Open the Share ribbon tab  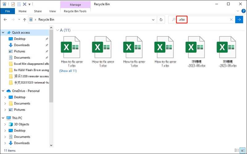pos(38,11)
